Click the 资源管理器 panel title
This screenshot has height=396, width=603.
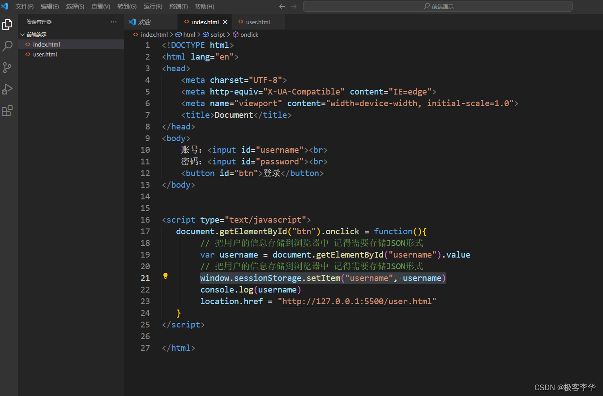click(39, 22)
